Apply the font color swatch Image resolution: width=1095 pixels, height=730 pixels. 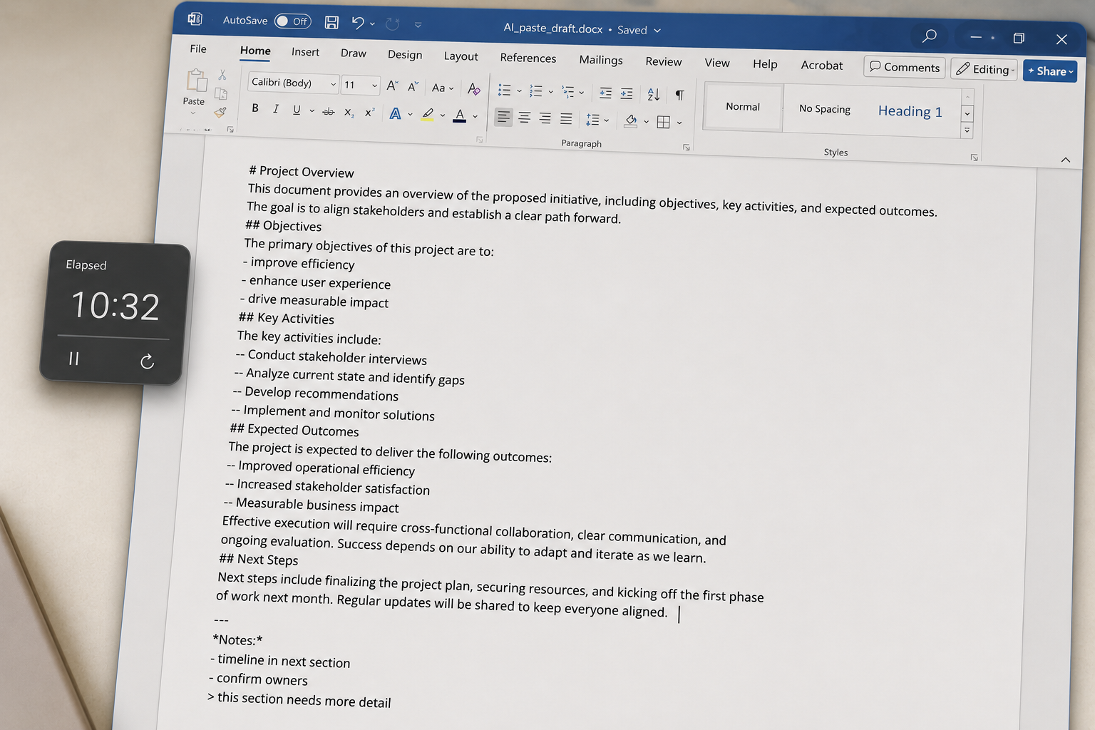click(459, 115)
